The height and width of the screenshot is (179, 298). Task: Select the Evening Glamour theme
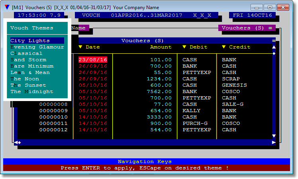[37, 47]
